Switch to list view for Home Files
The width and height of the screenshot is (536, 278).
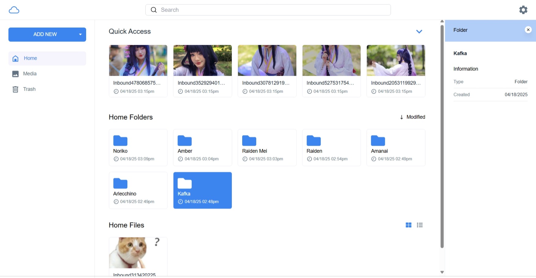coord(420,225)
